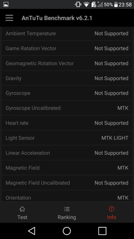Tap the Ranking list icon
This screenshot has width=134, height=239.
point(67,209)
